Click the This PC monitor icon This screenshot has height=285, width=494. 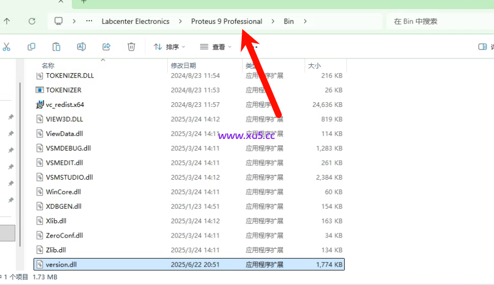pyautogui.click(x=59, y=22)
